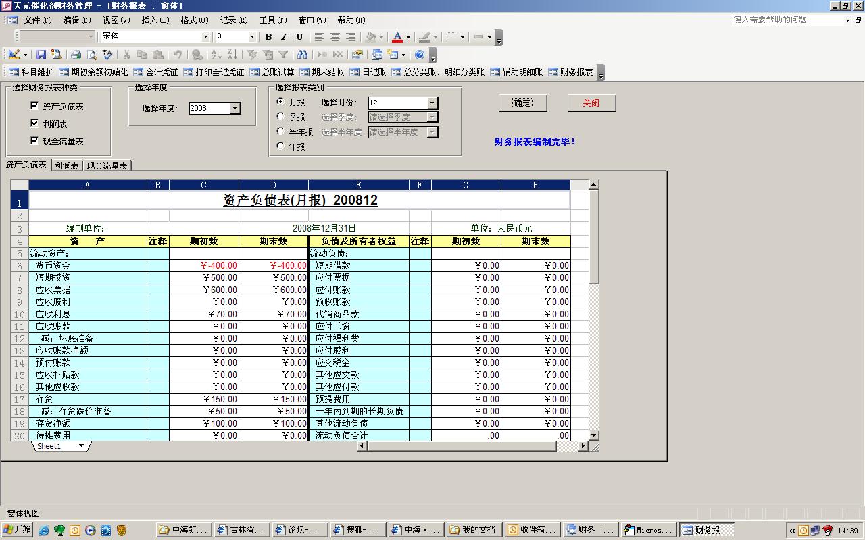Toggle 利润表 checkbox

point(34,123)
